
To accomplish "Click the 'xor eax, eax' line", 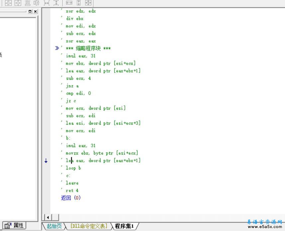I will (81, 41).
